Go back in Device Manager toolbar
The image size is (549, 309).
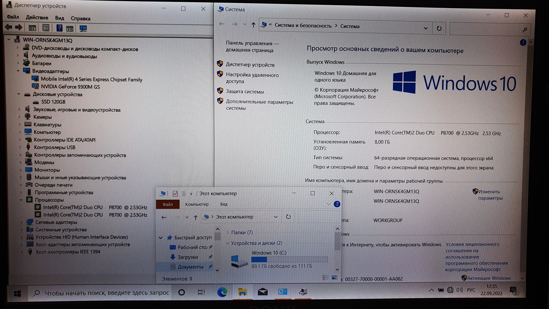(9, 27)
